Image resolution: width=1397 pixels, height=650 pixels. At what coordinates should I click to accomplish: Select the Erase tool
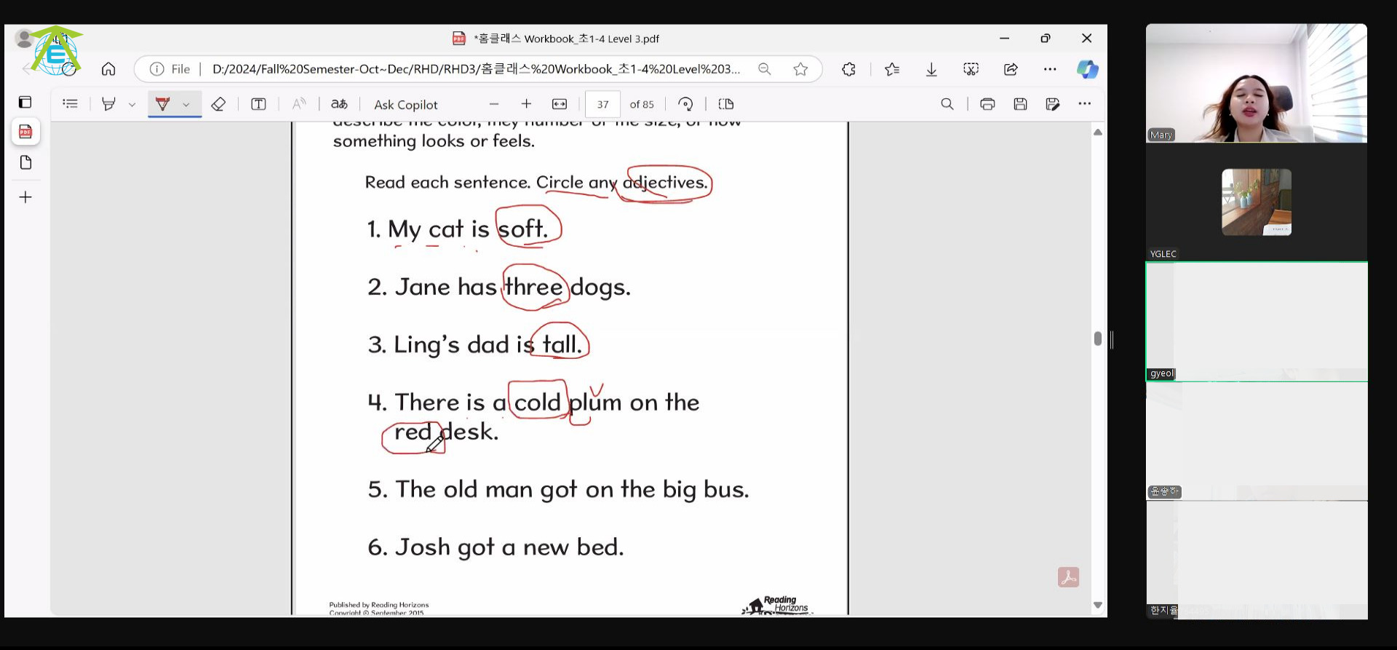pyautogui.click(x=218, y=104)
